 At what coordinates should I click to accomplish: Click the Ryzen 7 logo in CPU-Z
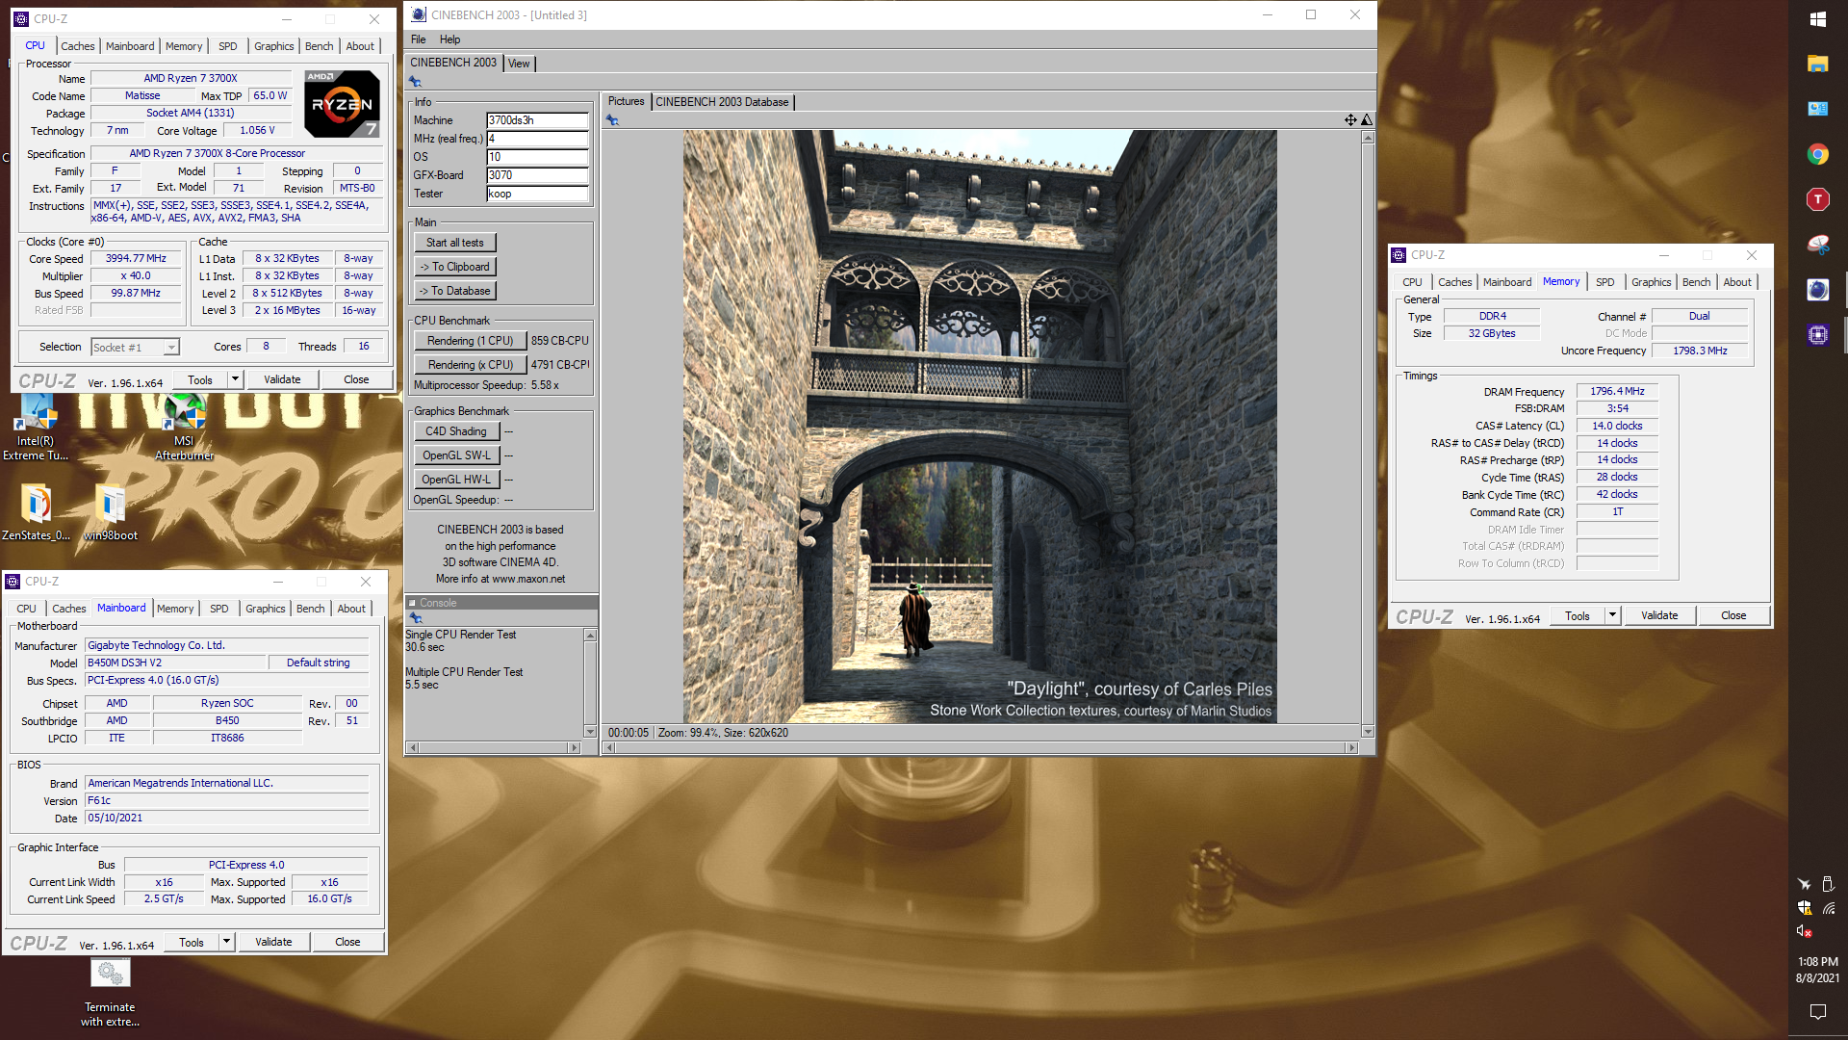click(342, 103)
